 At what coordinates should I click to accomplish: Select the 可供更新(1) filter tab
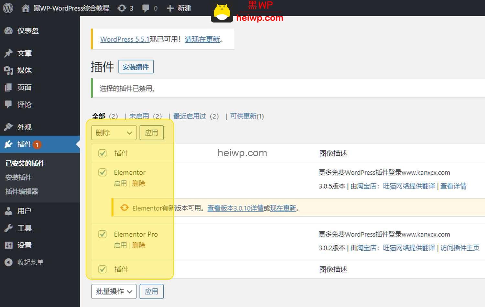247,116
